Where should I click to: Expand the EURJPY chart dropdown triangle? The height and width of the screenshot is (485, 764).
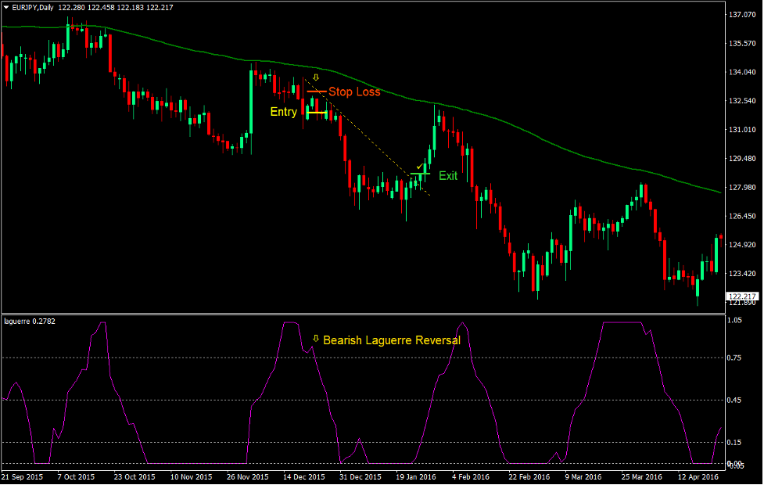click(6, 6)
